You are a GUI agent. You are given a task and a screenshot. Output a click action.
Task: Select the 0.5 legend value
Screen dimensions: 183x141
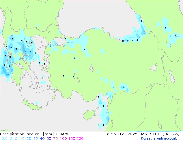[5, 139]
